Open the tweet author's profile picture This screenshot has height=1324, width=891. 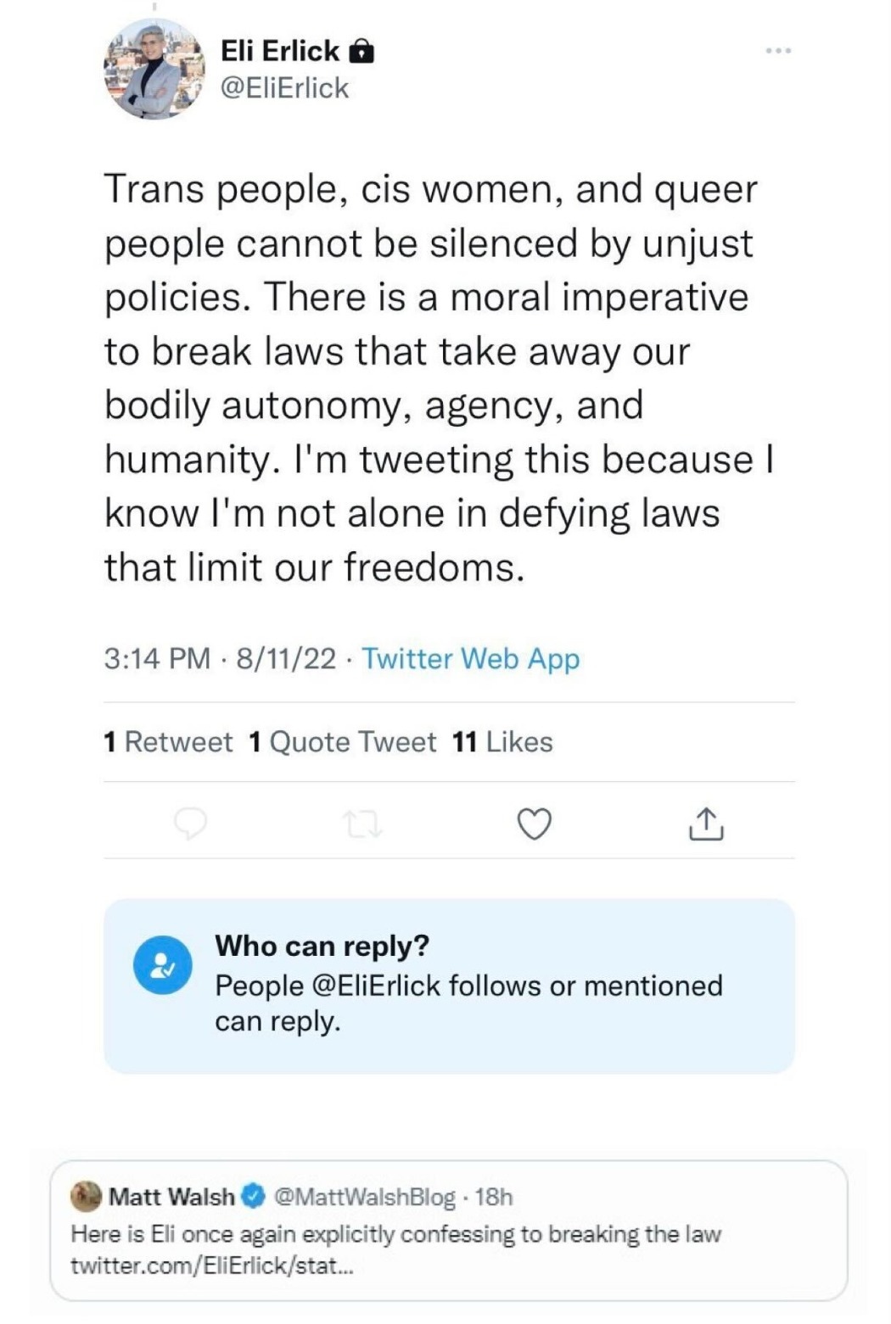pos(154,69)
